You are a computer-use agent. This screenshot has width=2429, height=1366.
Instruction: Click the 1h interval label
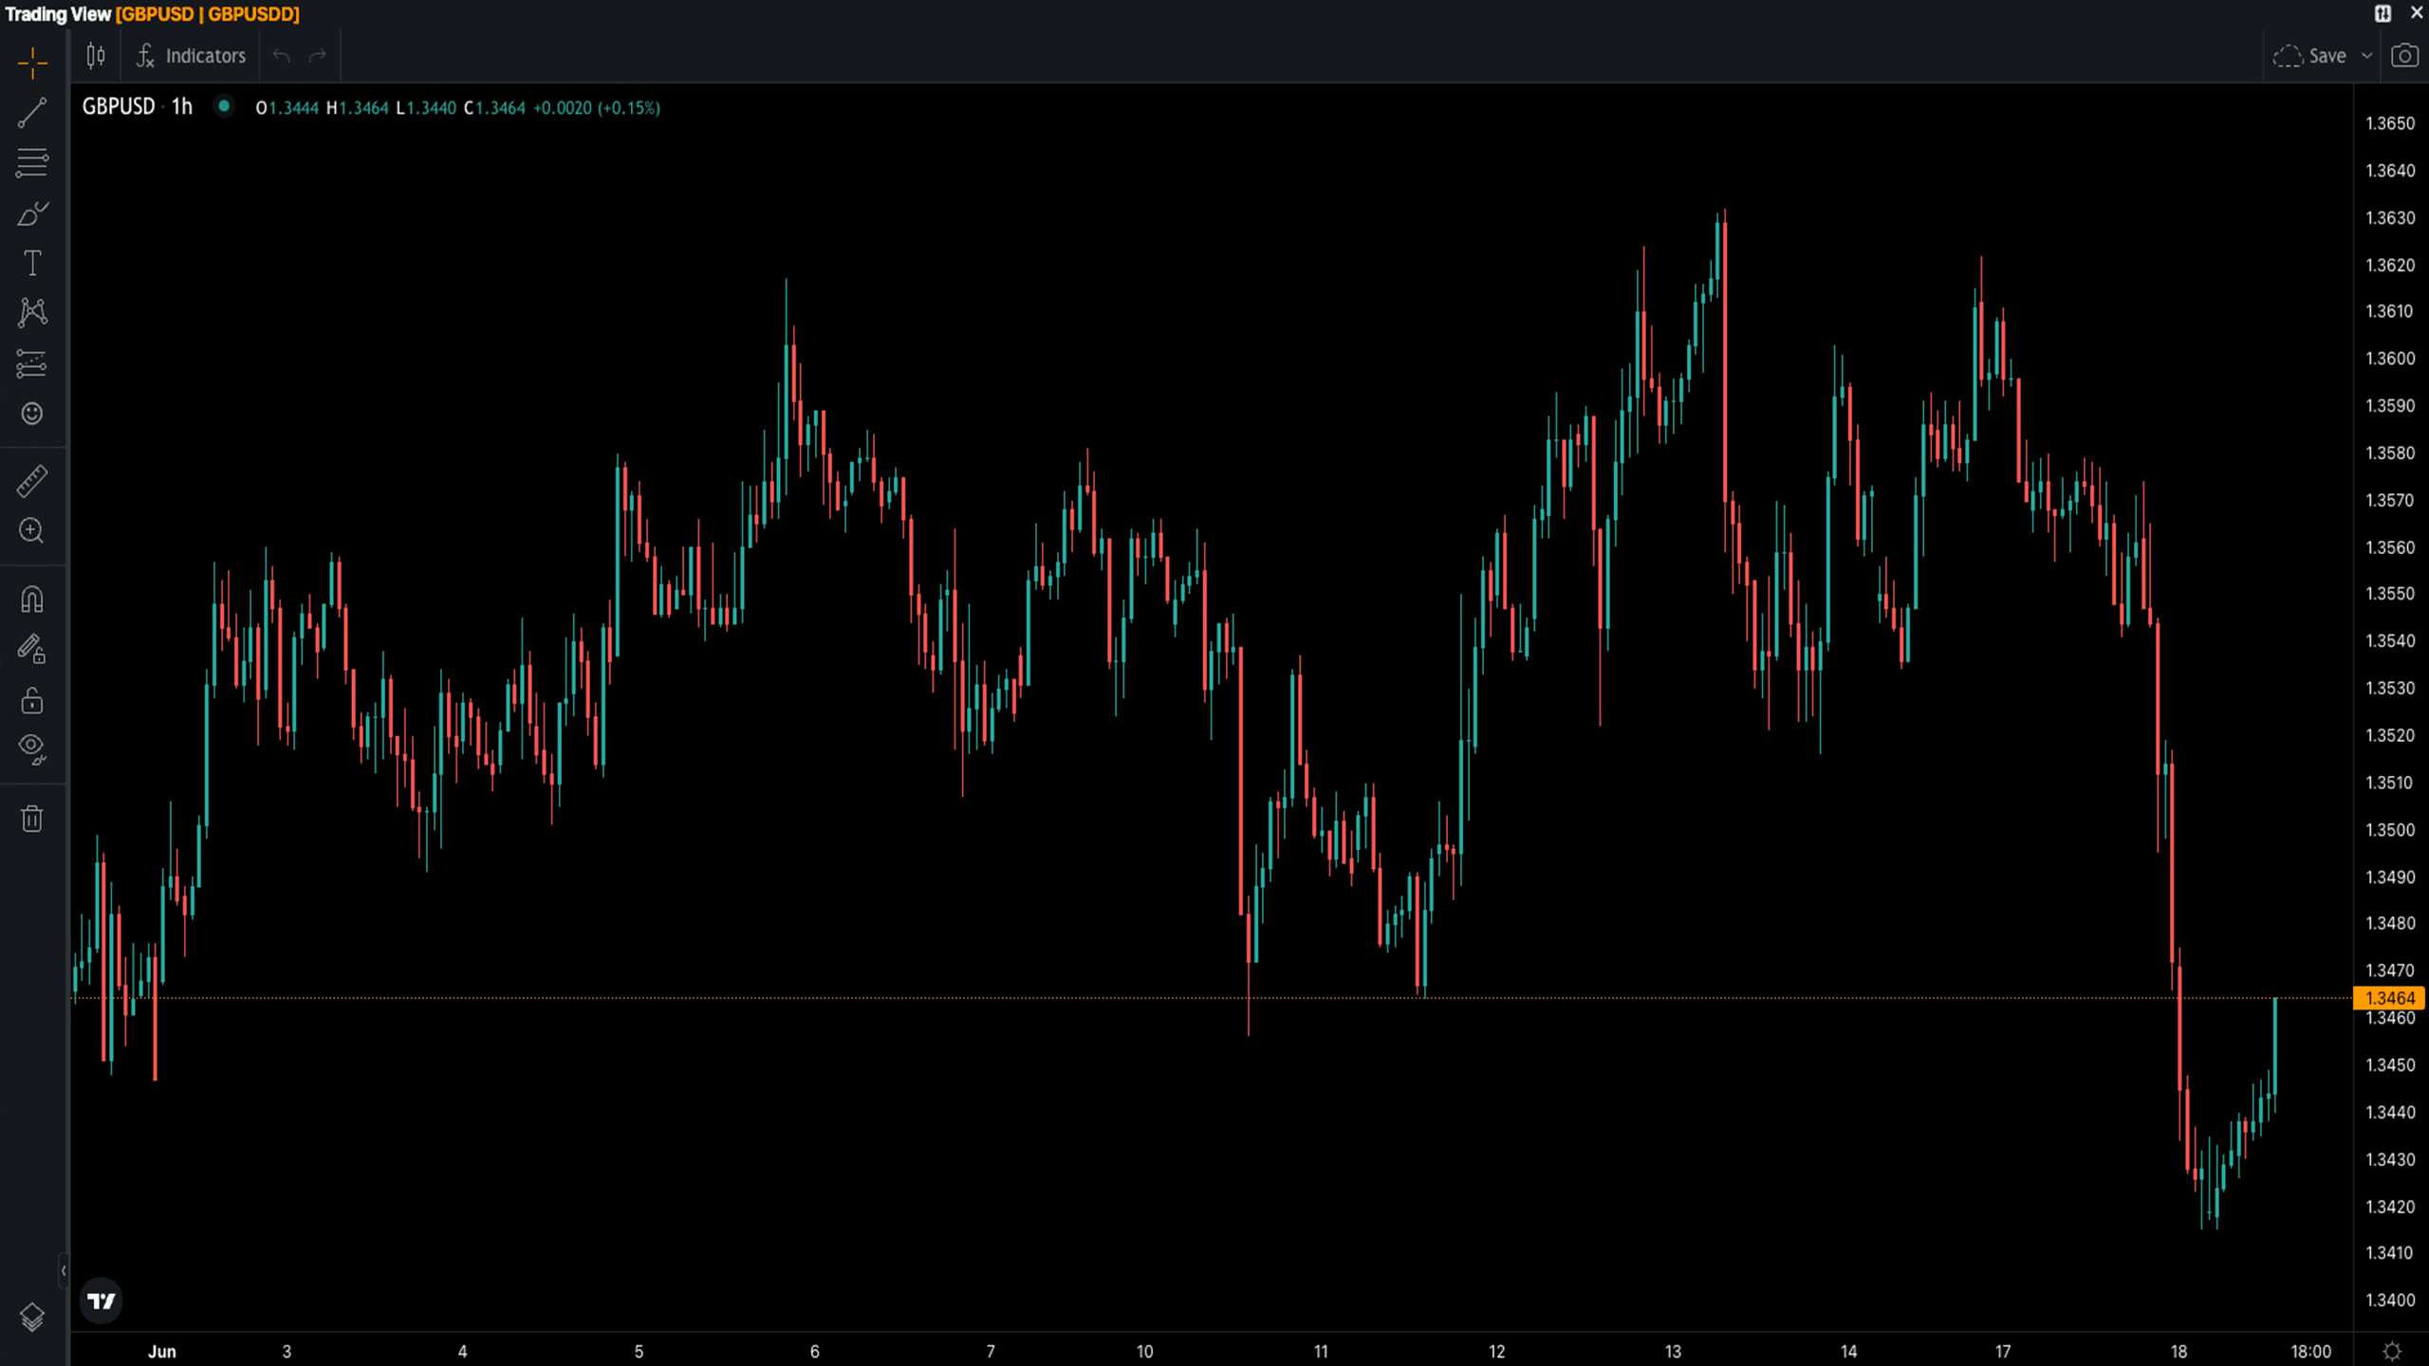(x=182, y=107)
